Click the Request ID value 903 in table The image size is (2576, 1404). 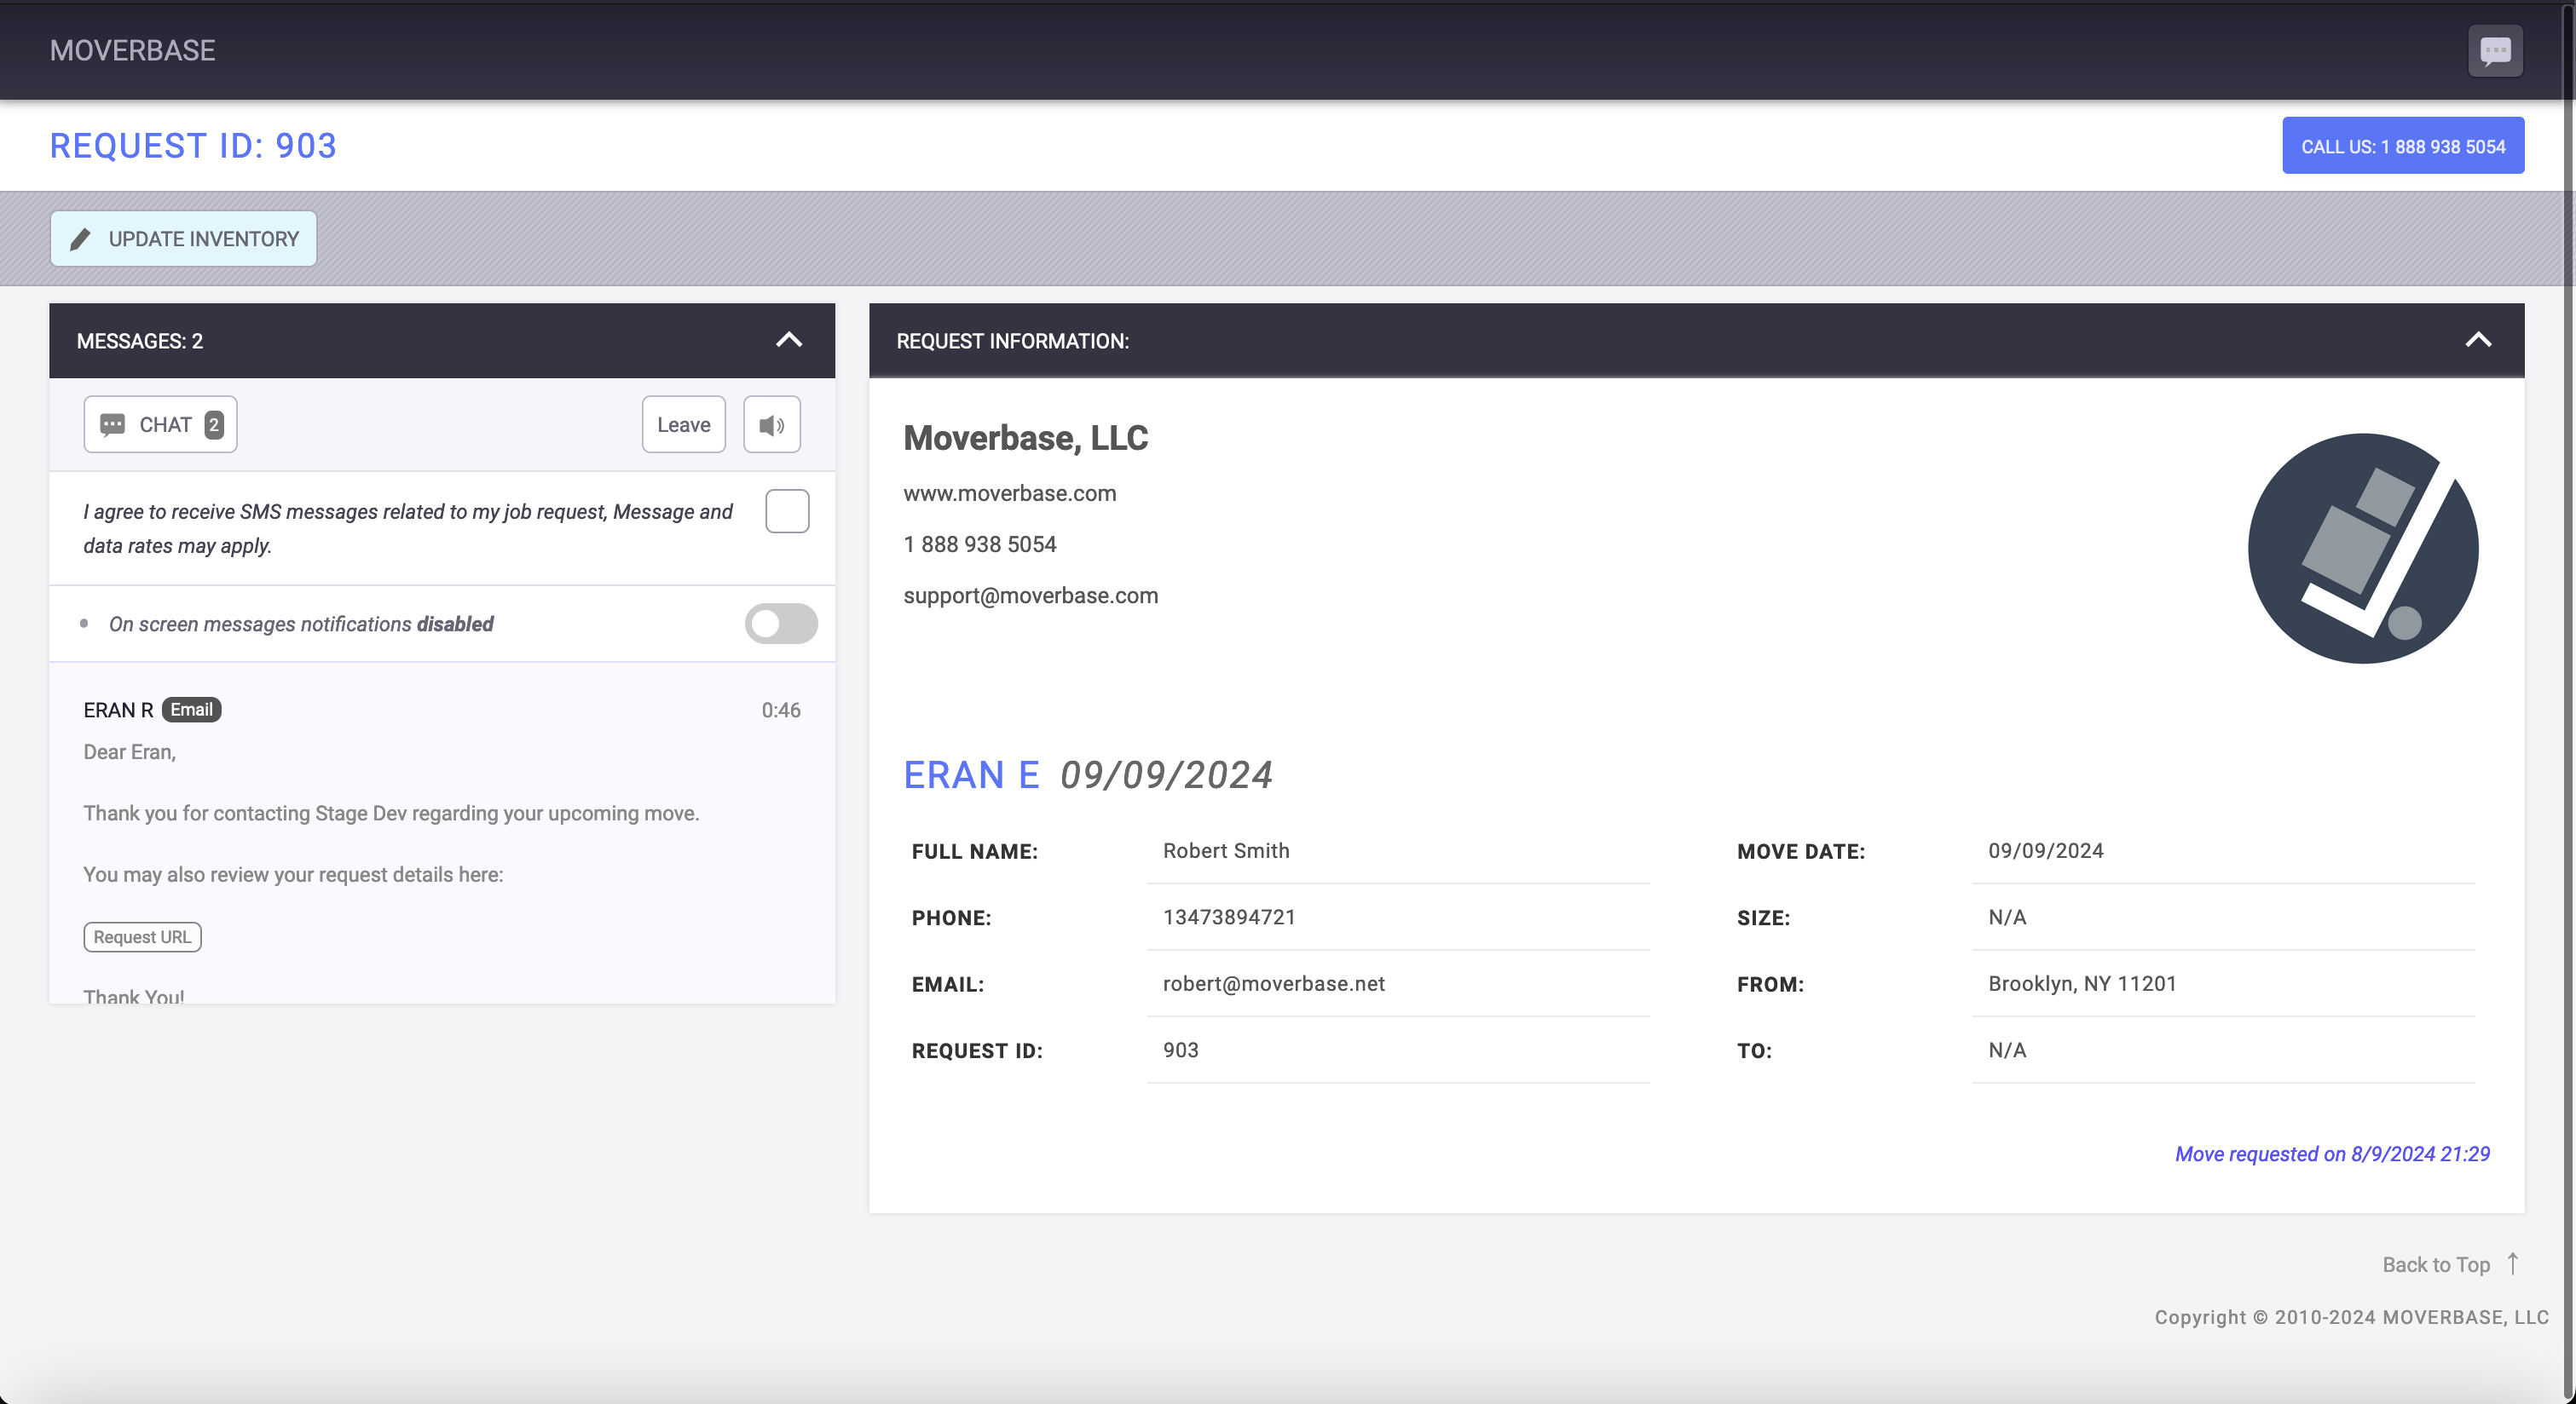click(1181, 1050)
